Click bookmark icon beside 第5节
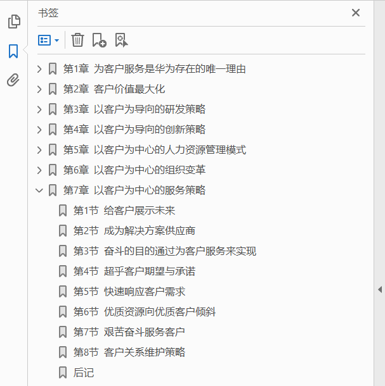The width and height of the screenshot is (385, 386). [x=63, y=292]
